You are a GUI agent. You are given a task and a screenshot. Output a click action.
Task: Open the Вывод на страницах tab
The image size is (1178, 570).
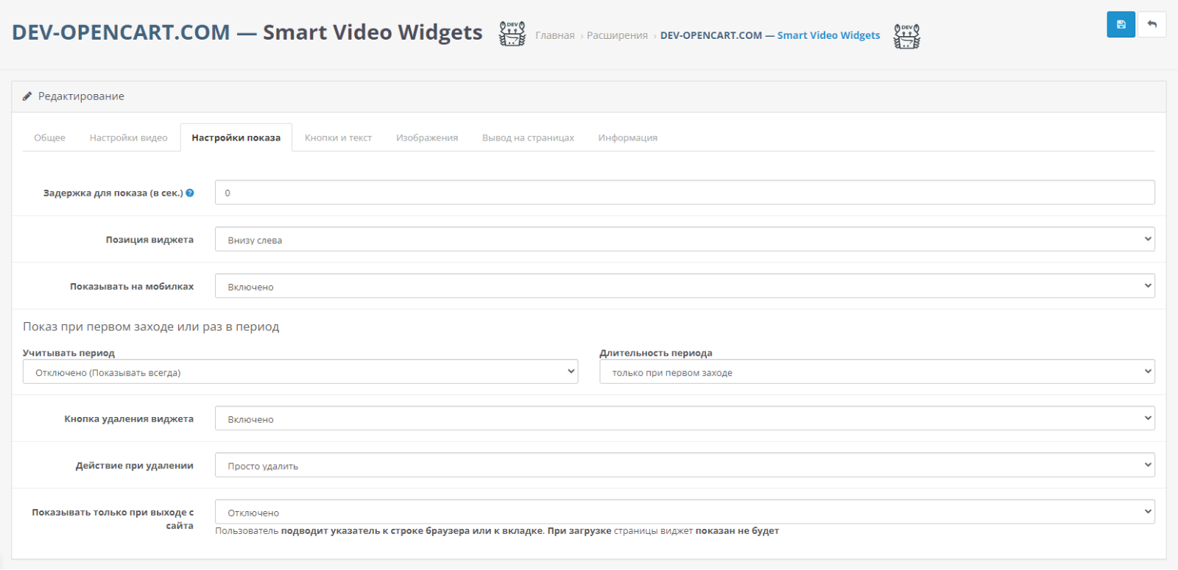[x=528, y=138]
